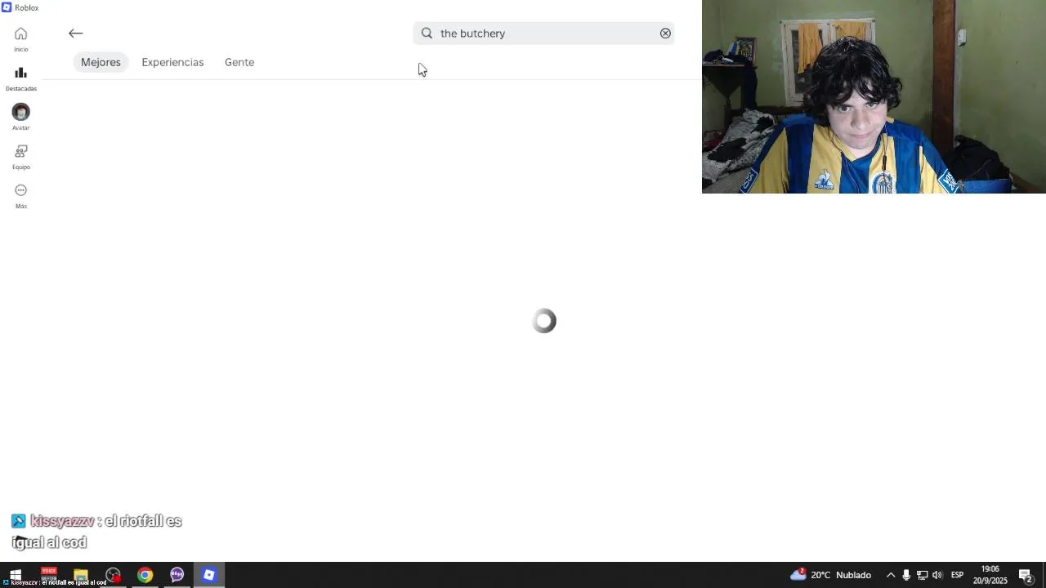Click the 'the butchery' search field
Screen dimensions: 1046x588
click(x=543, y=33)
